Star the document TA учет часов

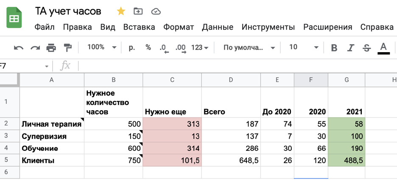(121, 11)
